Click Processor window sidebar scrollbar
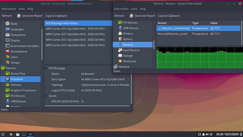This screenshot has width=243, height=137. coord(42,44)
